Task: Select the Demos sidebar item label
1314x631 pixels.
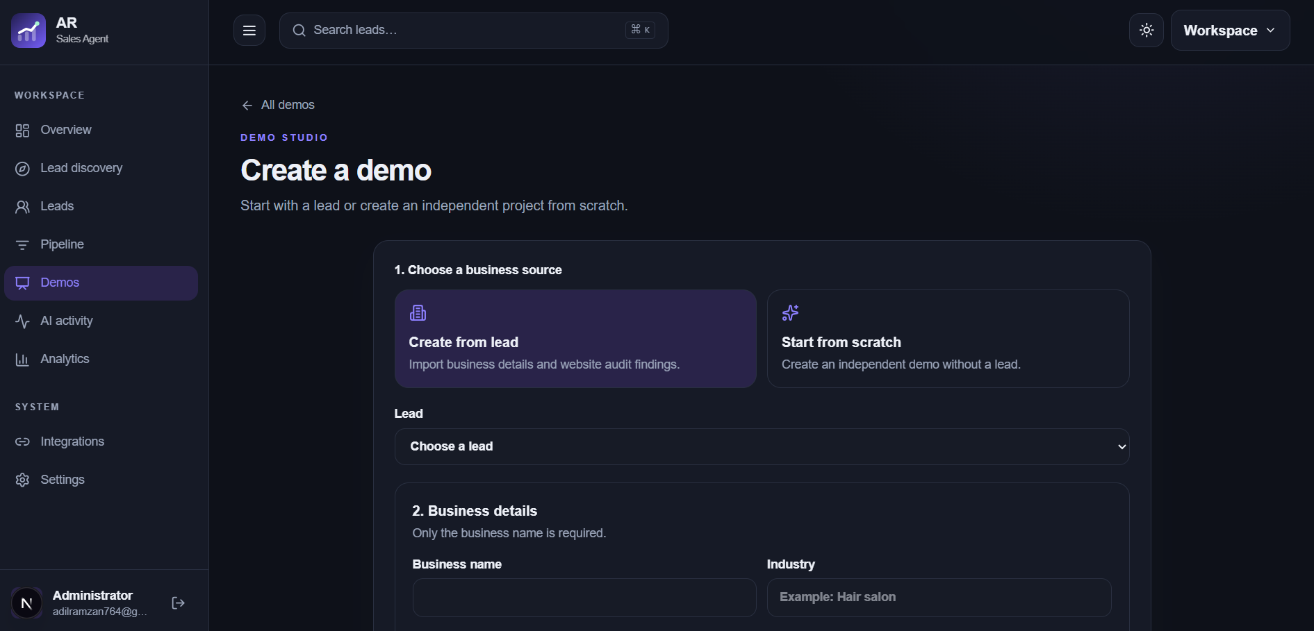Action: pos(60,283)
